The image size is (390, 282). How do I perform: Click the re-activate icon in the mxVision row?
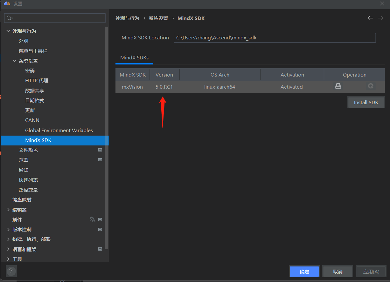click(371, 86)
